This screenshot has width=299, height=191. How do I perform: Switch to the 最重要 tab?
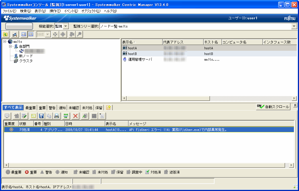[x=30, y=108]
